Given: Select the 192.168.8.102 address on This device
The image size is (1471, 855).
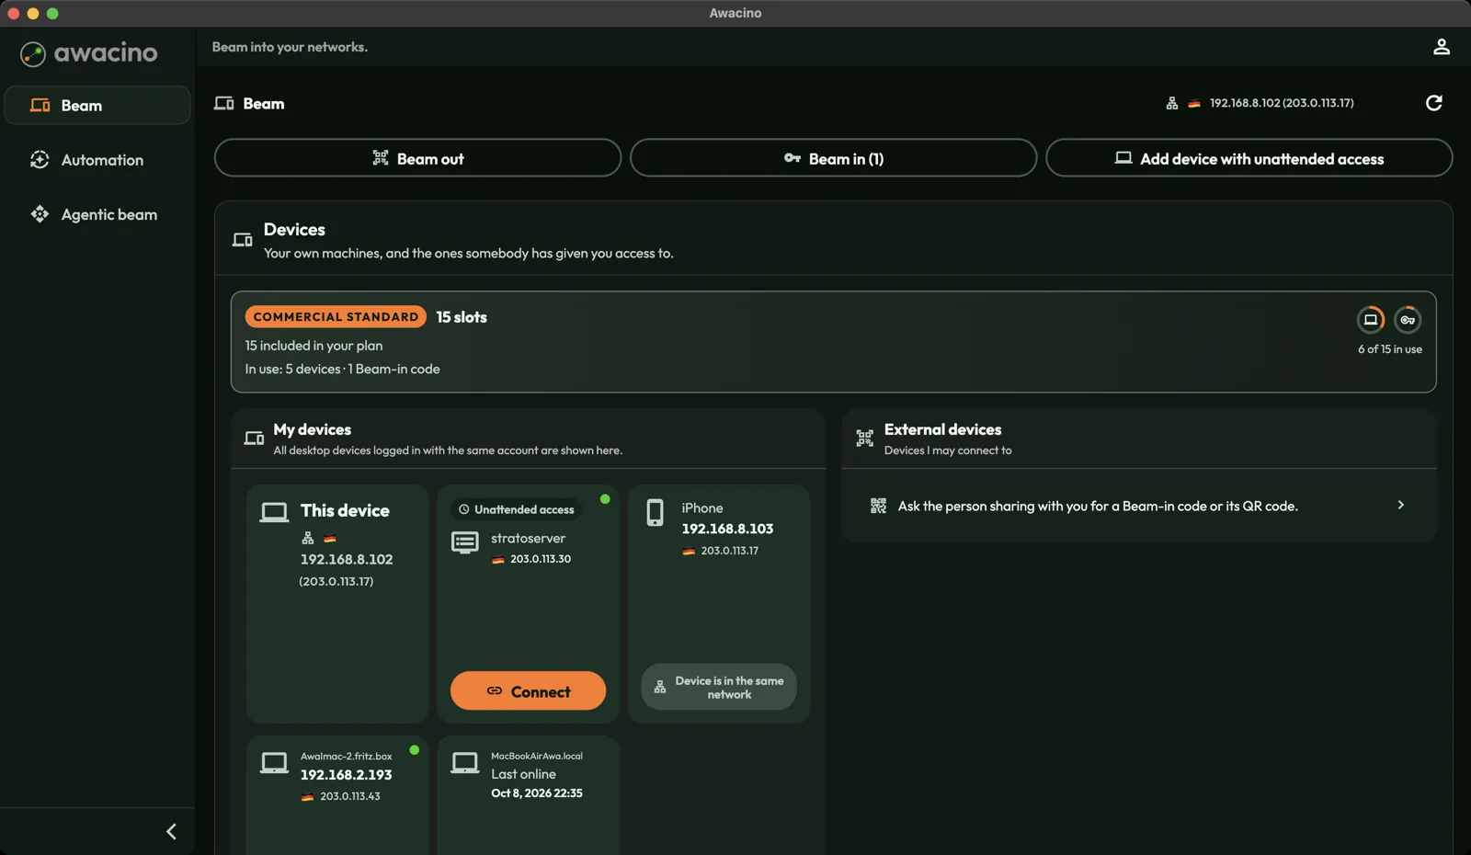Looking at the screenshot, I should pyautogui.click(x=347, y=559).
